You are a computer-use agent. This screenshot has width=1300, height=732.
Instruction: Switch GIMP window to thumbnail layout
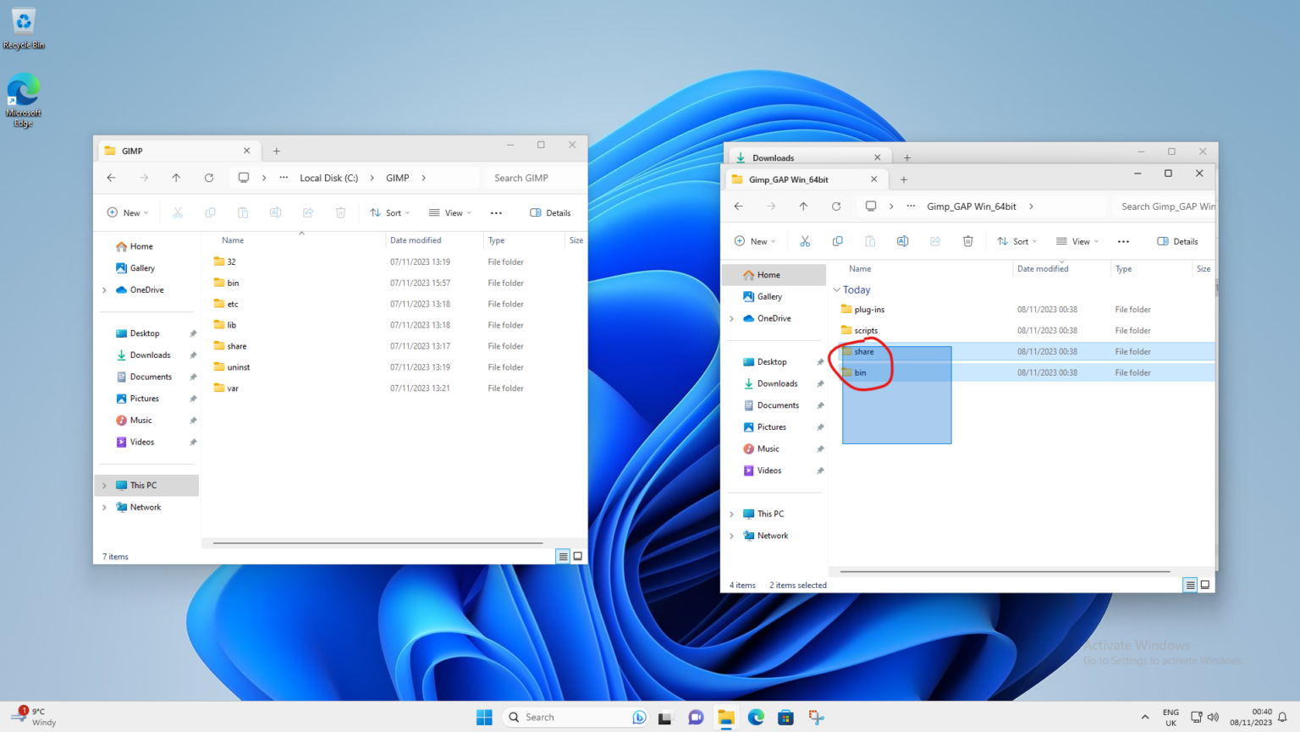pyautogui.click(x=577, y=556)
